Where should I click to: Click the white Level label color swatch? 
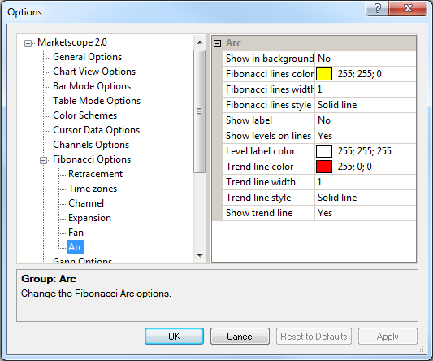(324, 151)
